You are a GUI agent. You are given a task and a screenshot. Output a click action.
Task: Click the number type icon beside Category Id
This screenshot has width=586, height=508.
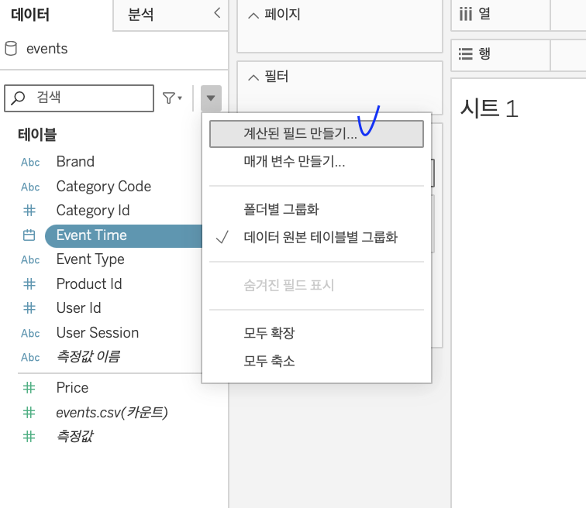(29, 211)
